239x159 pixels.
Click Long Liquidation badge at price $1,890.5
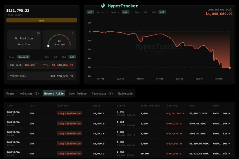(x=69, y=144)
